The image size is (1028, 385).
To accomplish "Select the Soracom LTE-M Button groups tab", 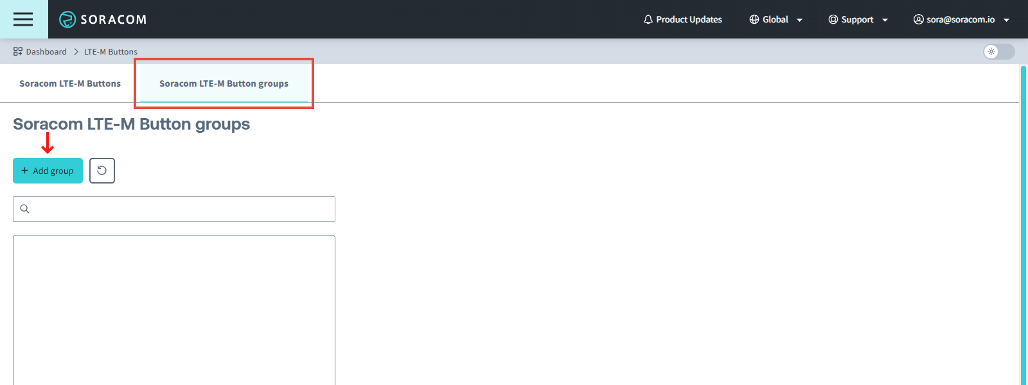I will tap(224, 83).
